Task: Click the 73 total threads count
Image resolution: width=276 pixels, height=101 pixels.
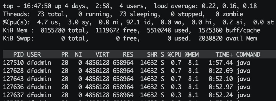Action: pyautogui.click(x=51, y=14)
